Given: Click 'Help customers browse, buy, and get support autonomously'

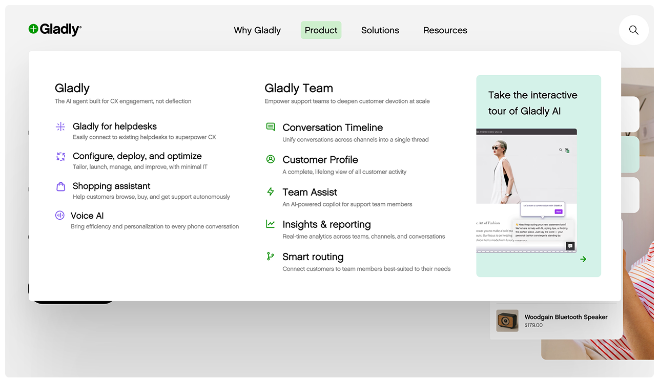Looking at the screenshot, I should click(151, 197).
